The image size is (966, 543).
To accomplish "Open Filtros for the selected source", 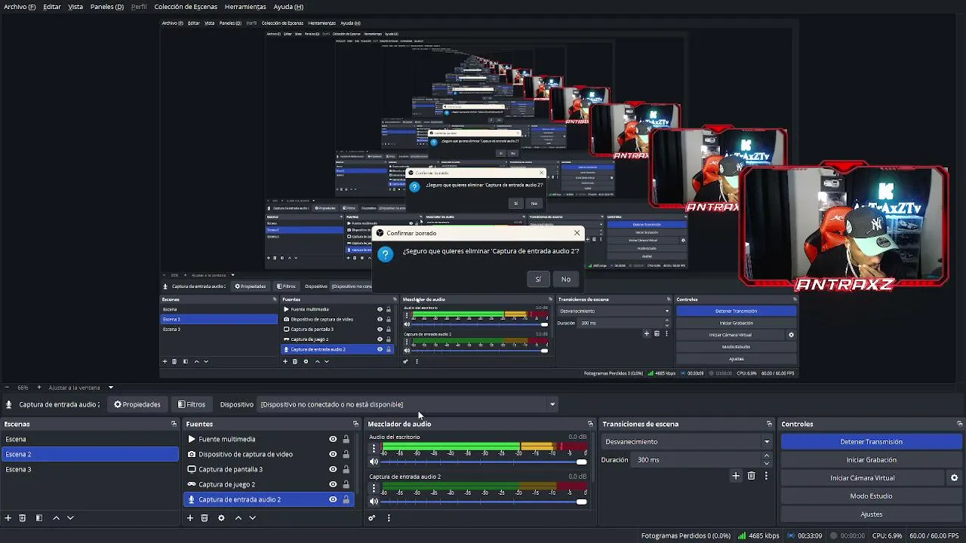I will pyautogui.click(x=192, y=404).
